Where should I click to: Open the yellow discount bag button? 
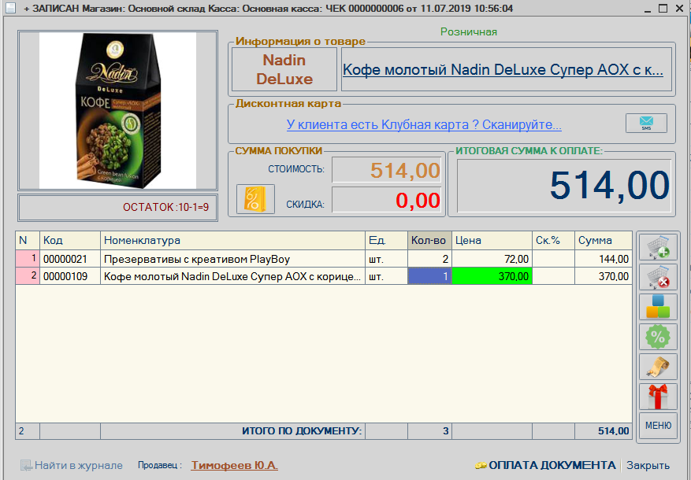coord(255,199)
